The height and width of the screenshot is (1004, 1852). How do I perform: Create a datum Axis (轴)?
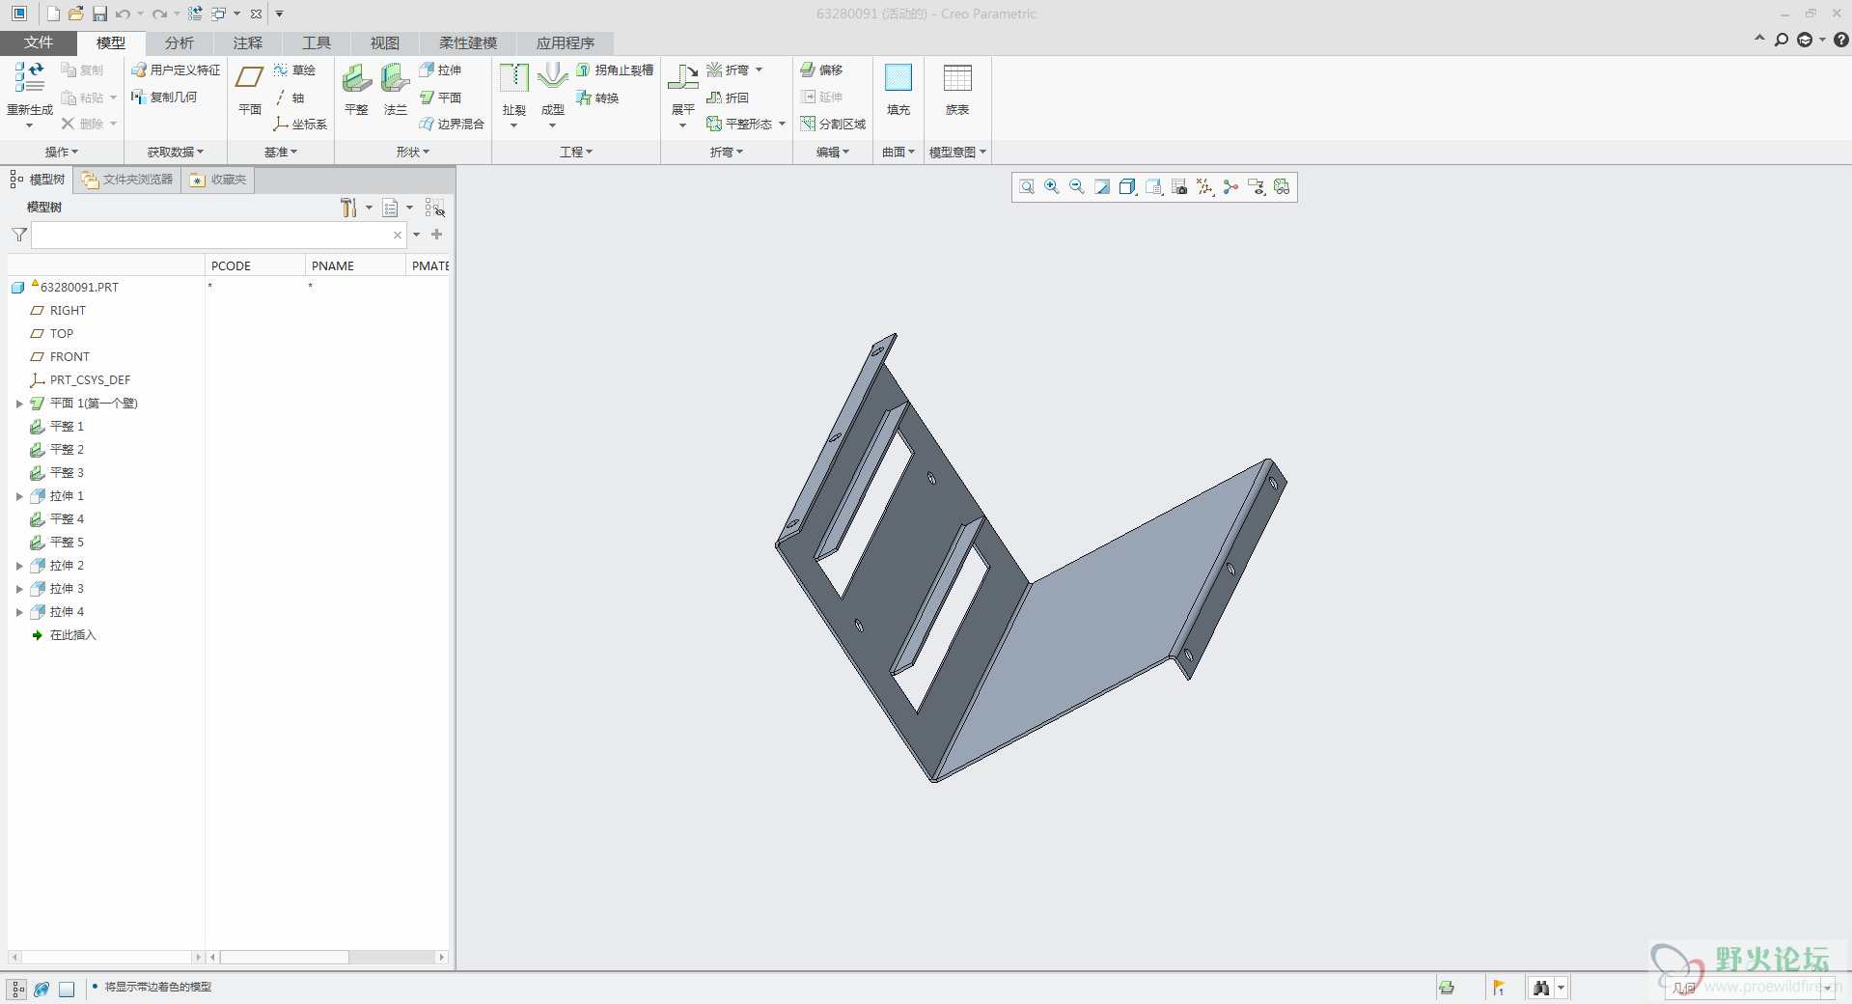(289, 98)
